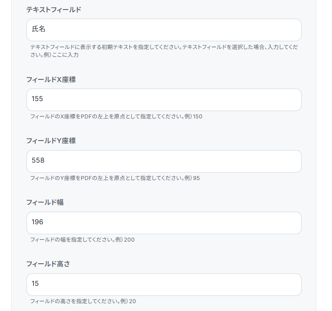Click the height hint ending 例) 20
The height and width of the screenshot is (311, 332).
click(83, 301)
